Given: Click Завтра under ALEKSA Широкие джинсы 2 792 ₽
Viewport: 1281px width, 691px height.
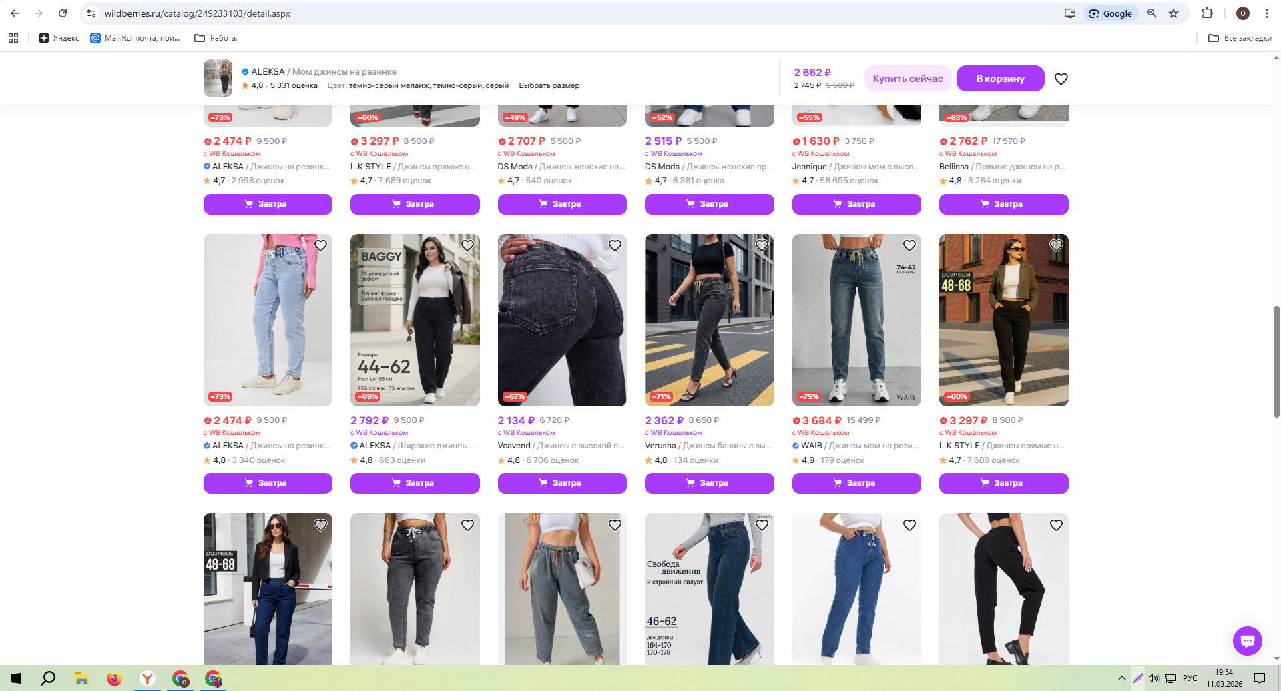Looking at the screenshot, I should coord(415,483).
